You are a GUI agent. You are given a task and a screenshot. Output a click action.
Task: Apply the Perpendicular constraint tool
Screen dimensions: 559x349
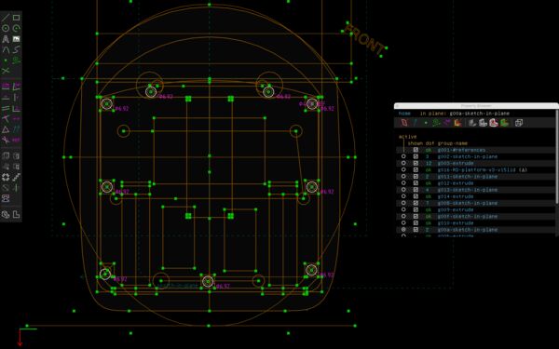point(16,108)
